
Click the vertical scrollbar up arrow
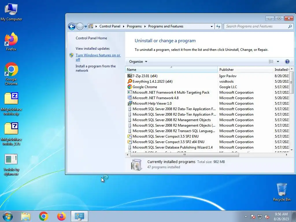pyautogui.click(x=292, y=69)
